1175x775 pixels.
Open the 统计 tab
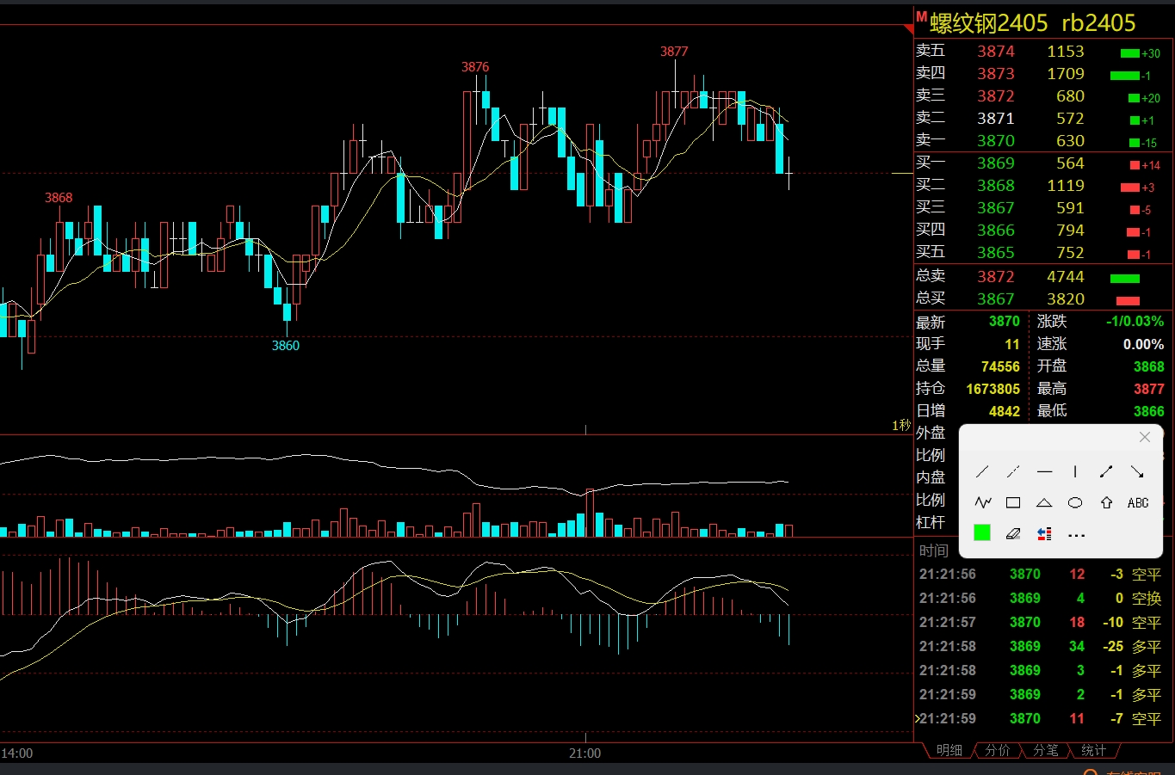pyautogui.click(x=1093, y=751)
